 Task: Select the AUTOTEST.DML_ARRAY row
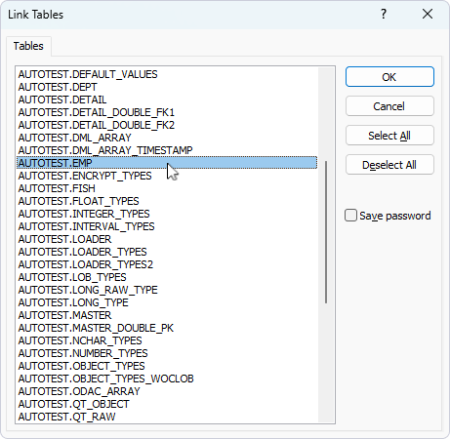(167, 138)
